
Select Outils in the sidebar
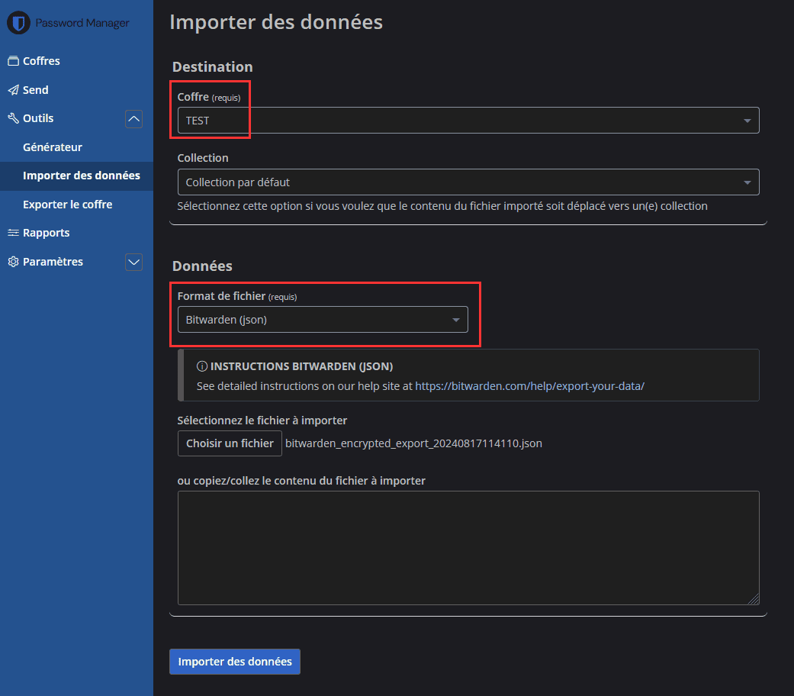click(38, 118)
